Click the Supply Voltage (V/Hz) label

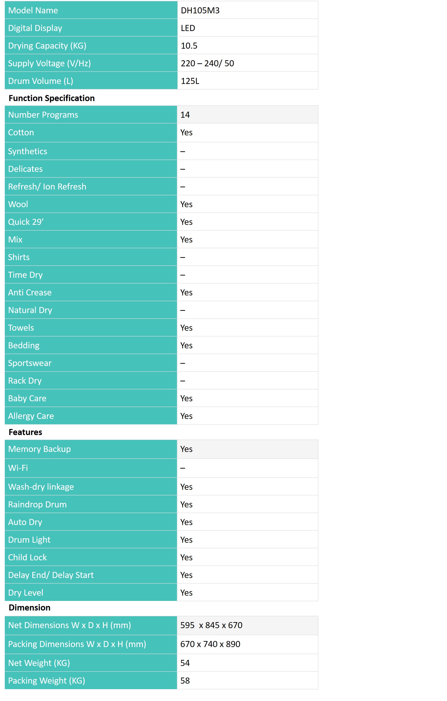[49, 64]
